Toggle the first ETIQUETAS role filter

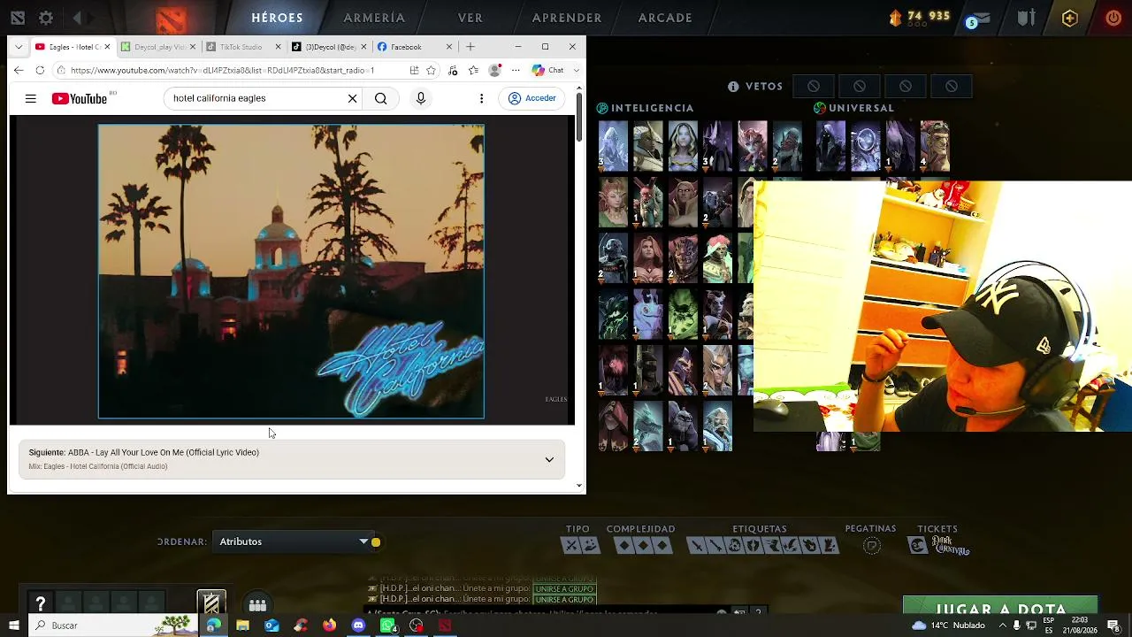[x=696, y=546]
